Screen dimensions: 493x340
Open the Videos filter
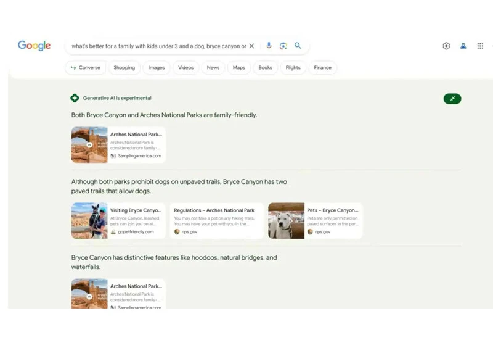(185, 68)
